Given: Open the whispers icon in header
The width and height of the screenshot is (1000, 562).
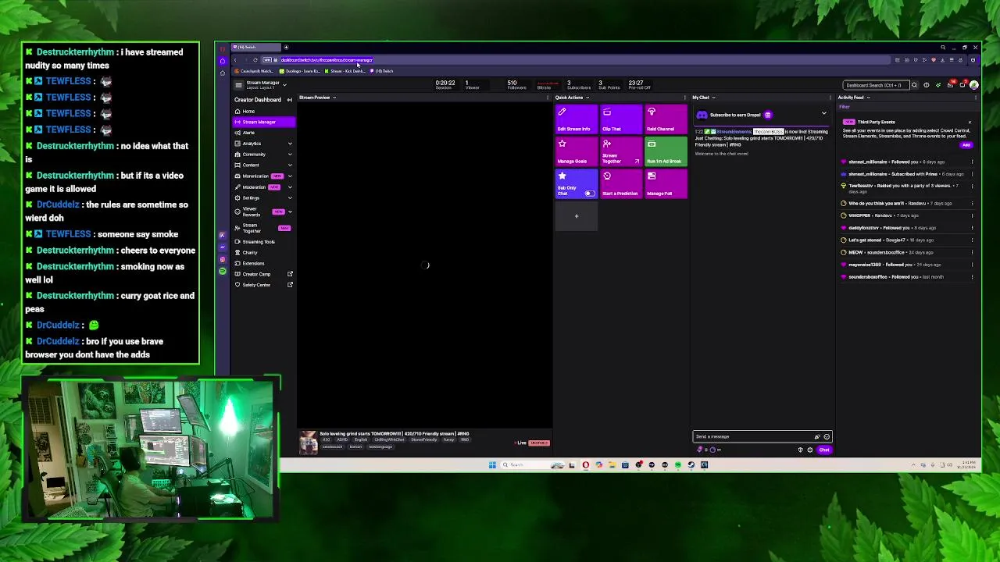Looking at the screenshot, I should click(x=962, y=85).
